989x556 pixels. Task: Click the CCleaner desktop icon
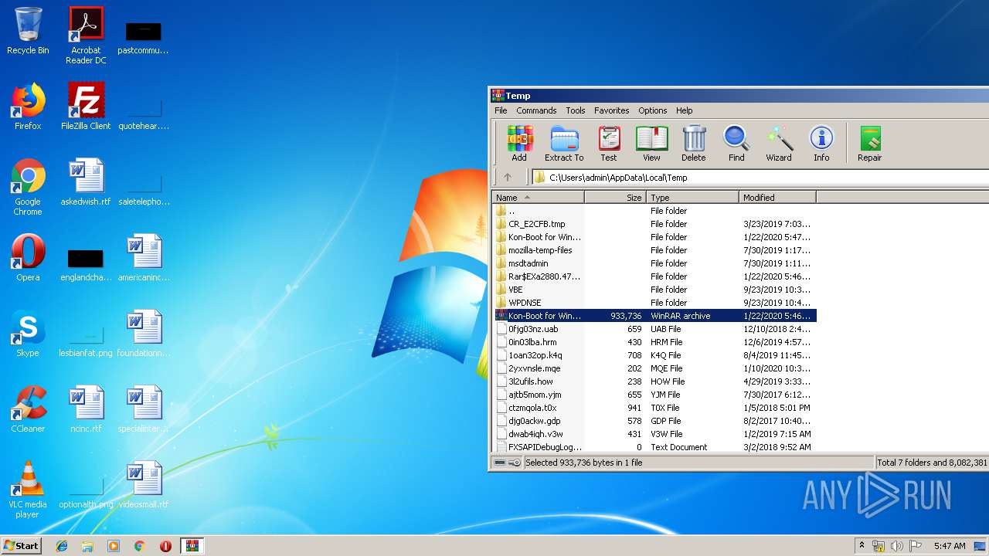click(28, 409)
